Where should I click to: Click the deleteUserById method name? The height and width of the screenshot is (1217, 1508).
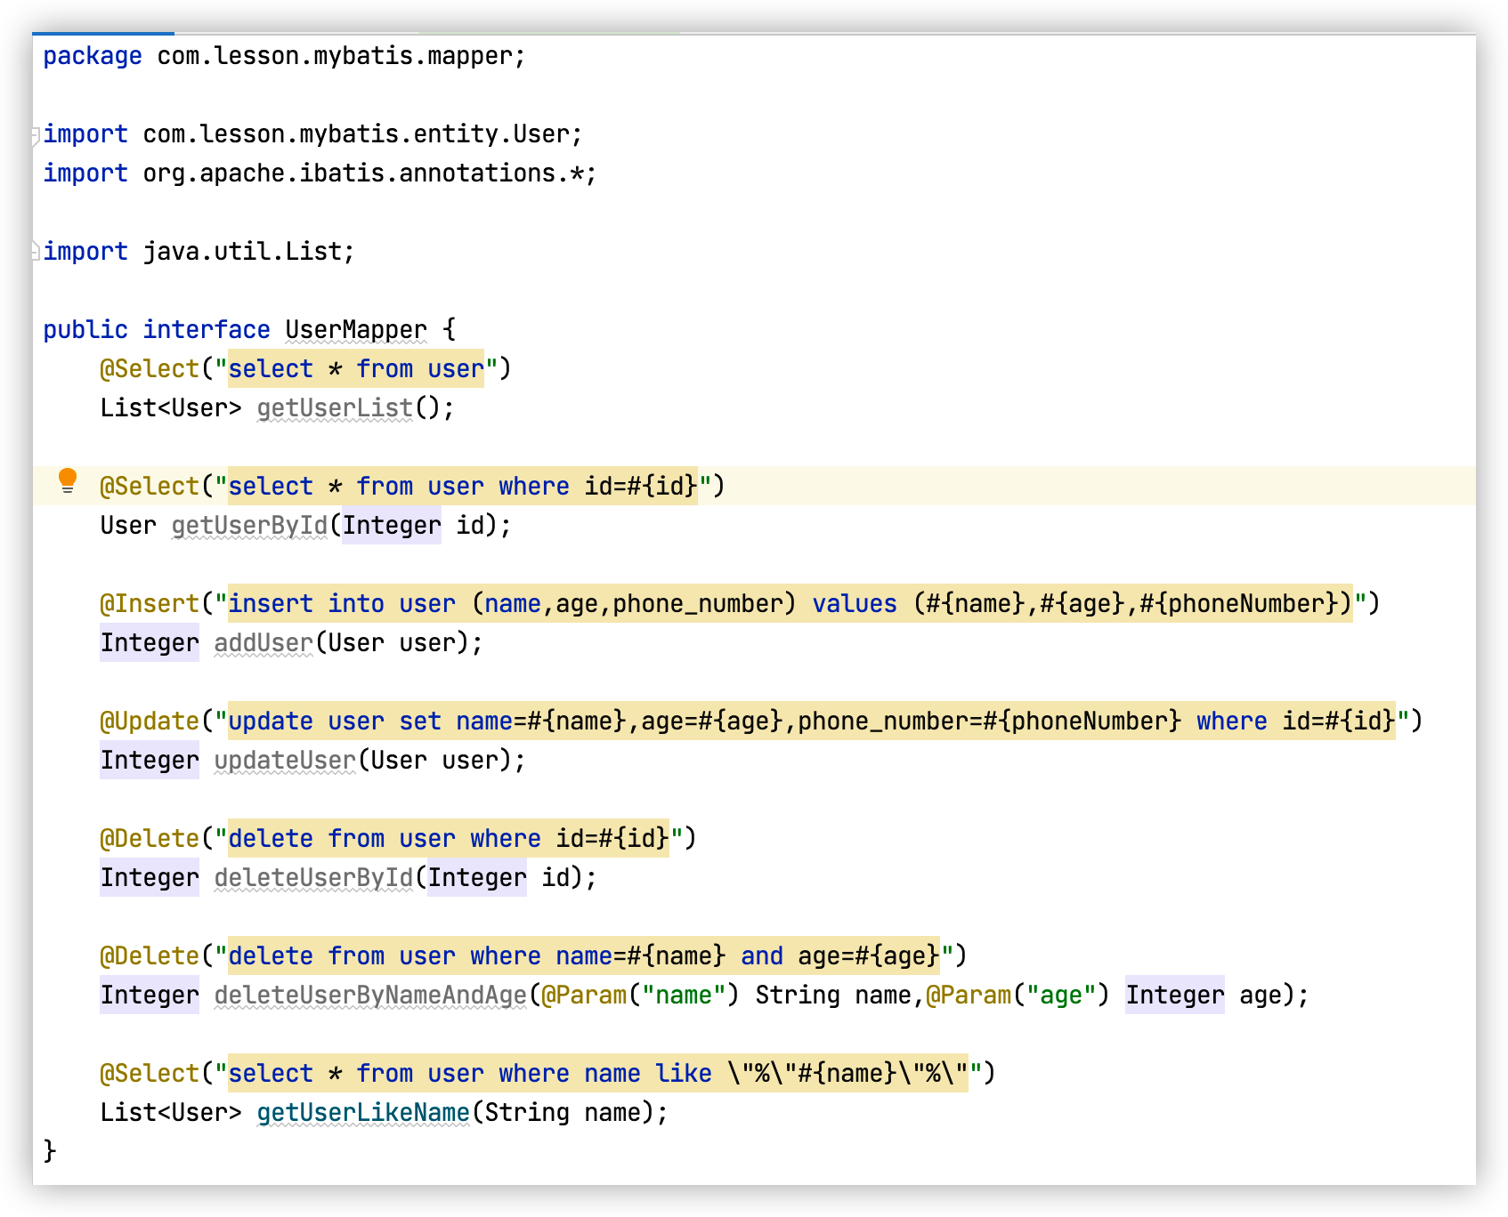tap(313, 878)
